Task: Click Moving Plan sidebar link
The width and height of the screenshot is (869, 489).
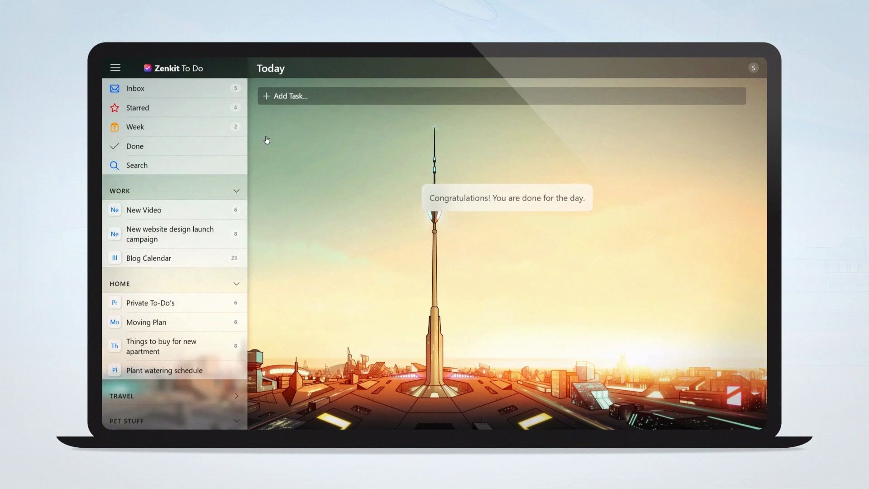Action: point(146,322)
